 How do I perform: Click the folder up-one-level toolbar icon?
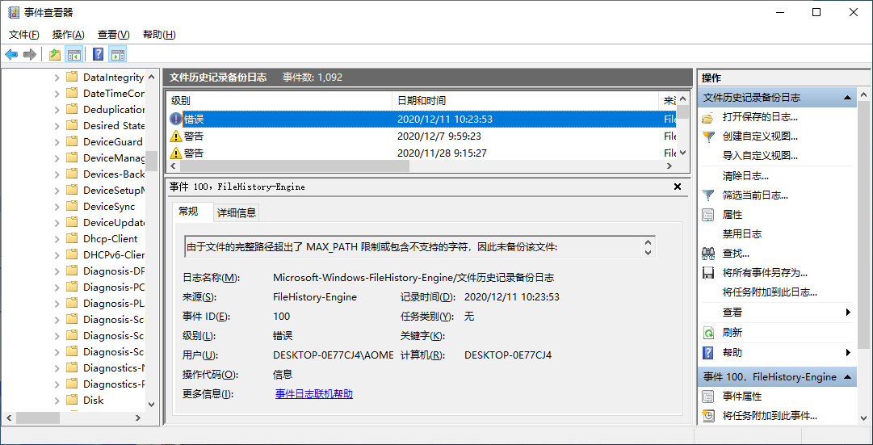[55, 54]
